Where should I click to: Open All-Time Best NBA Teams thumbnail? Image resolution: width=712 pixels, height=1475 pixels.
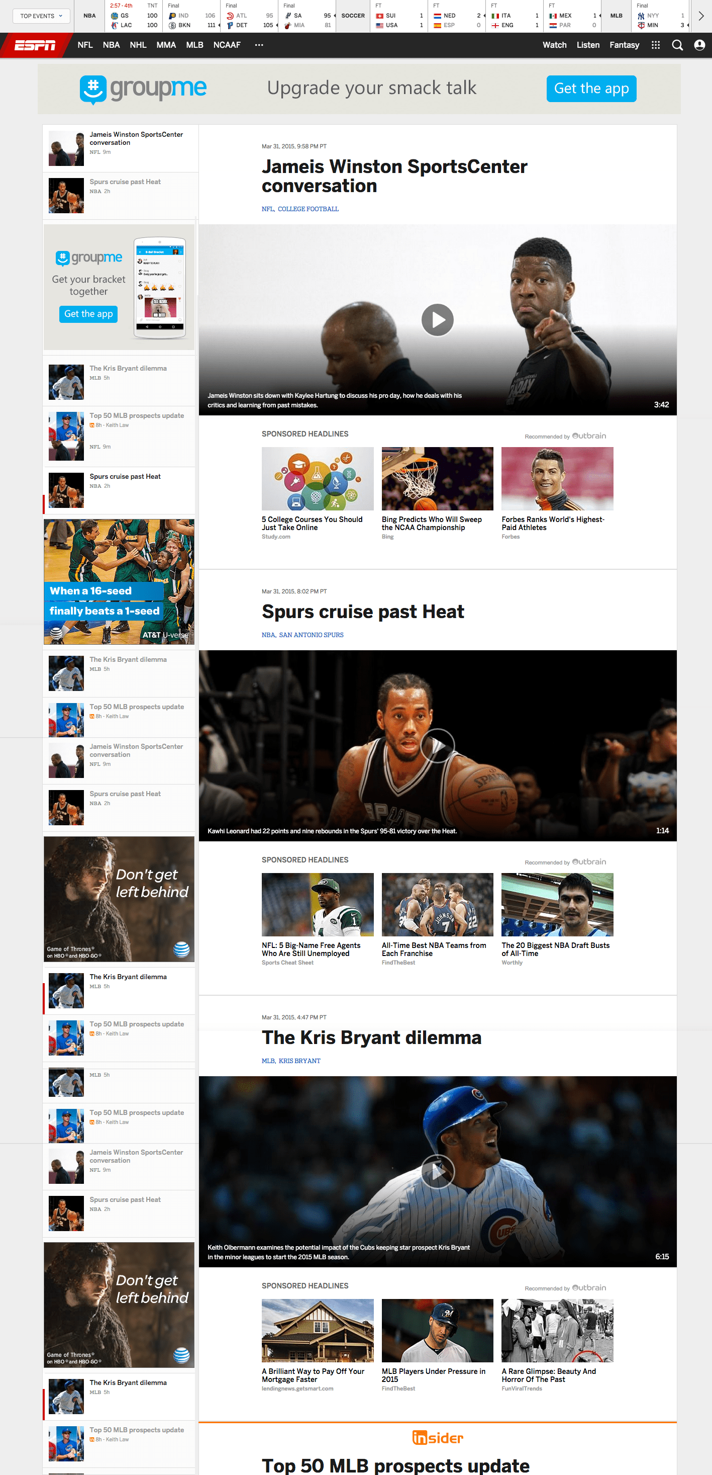pyautogui.click(x=438, y=905)
